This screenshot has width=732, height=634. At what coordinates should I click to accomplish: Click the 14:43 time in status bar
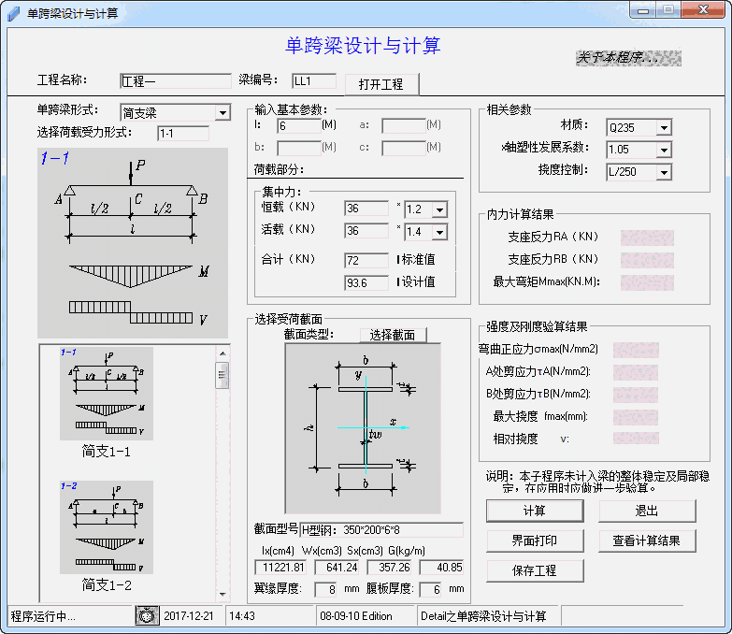click(242, 616)
